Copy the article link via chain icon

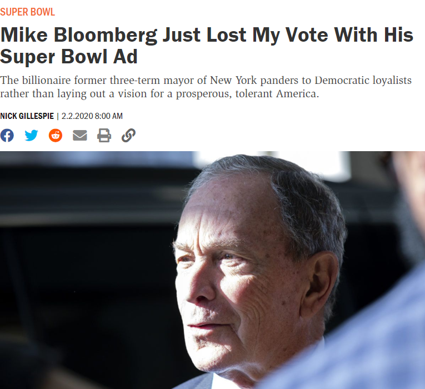[128, 135]
